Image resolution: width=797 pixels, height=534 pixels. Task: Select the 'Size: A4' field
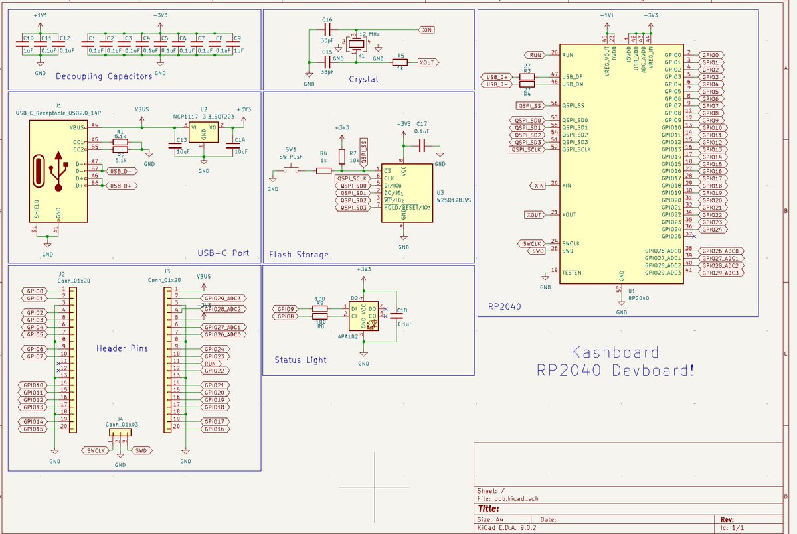(x=489, y=519)
